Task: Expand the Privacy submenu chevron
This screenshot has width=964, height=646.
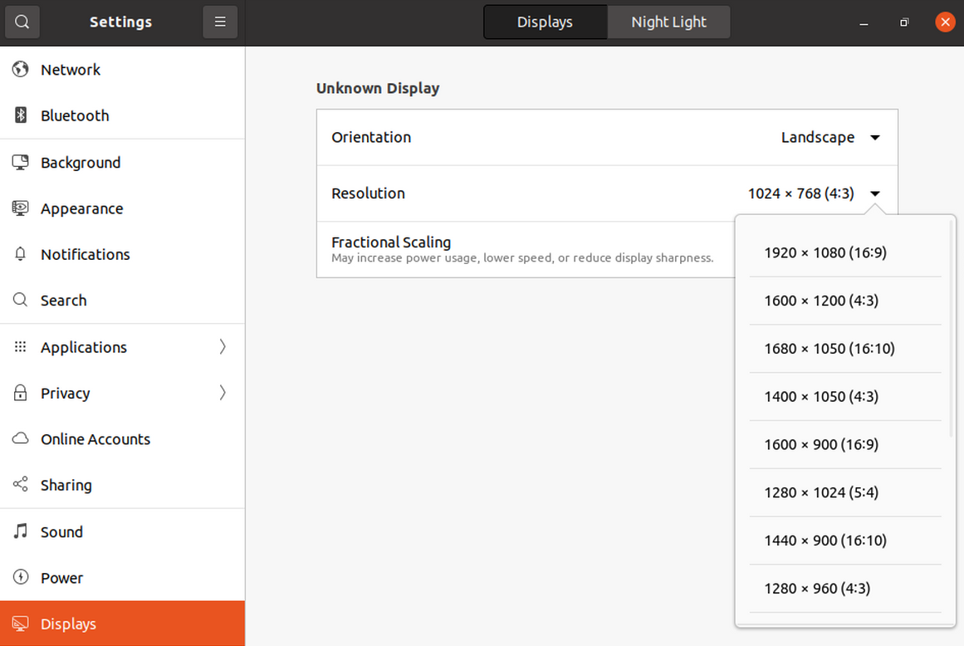Action: pyautogui.click(x=223, y=393)
